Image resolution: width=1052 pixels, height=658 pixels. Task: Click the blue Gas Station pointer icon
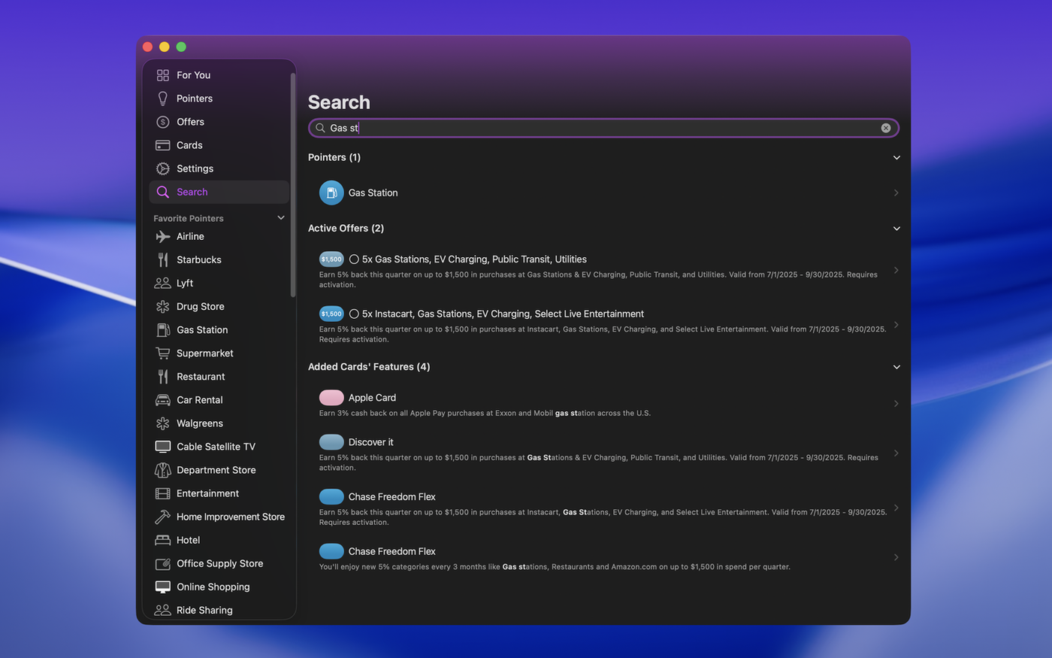point(331,193)
